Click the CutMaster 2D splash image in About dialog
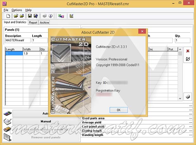Screen dimensions: 196x145 (71, 75)
